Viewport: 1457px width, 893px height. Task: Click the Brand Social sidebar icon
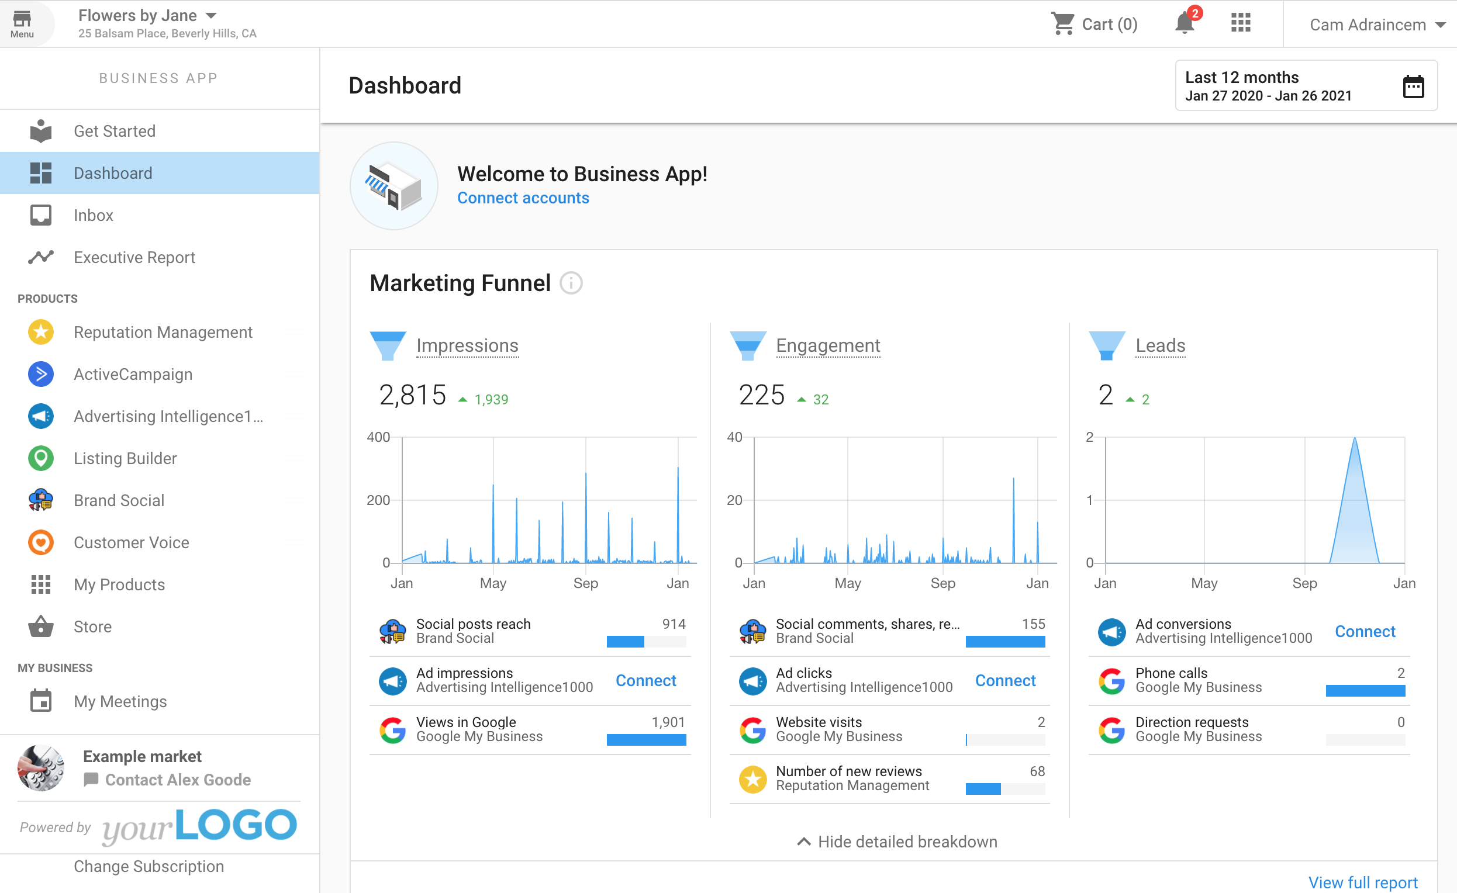(41, 500)
